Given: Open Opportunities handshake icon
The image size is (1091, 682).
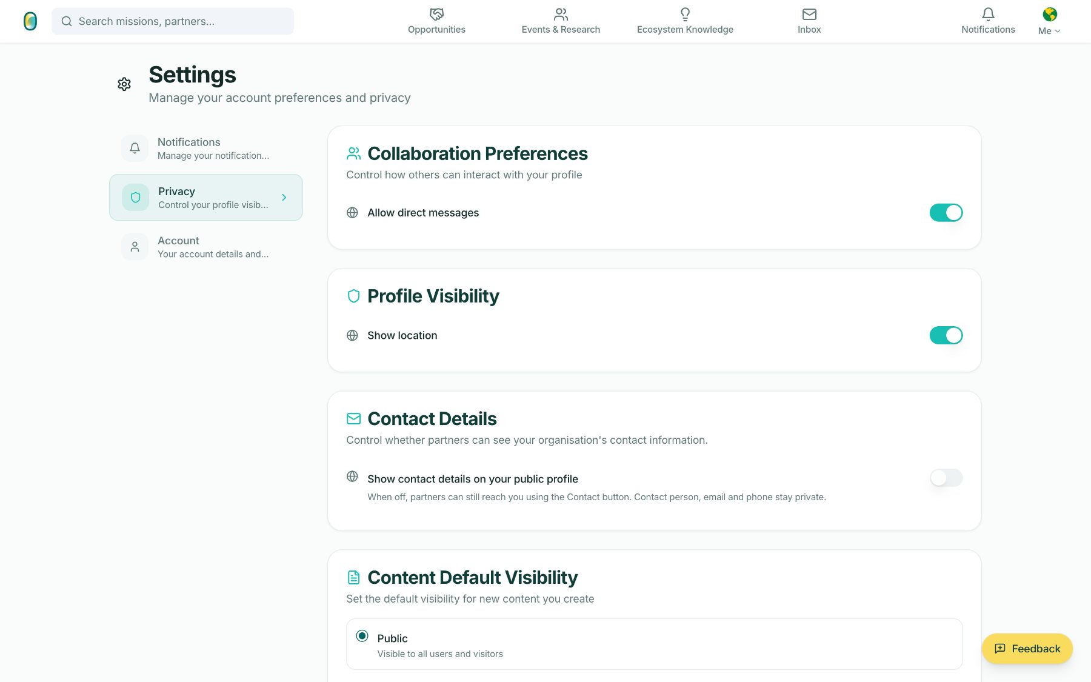Looking at the screenshot, I should click(x=436, y=14).
